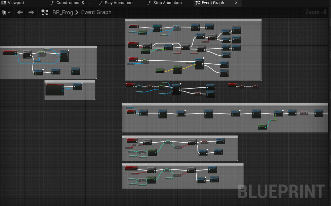
Task: Select the red event node in the top-left comment group
Action: (x=9, y=52)
